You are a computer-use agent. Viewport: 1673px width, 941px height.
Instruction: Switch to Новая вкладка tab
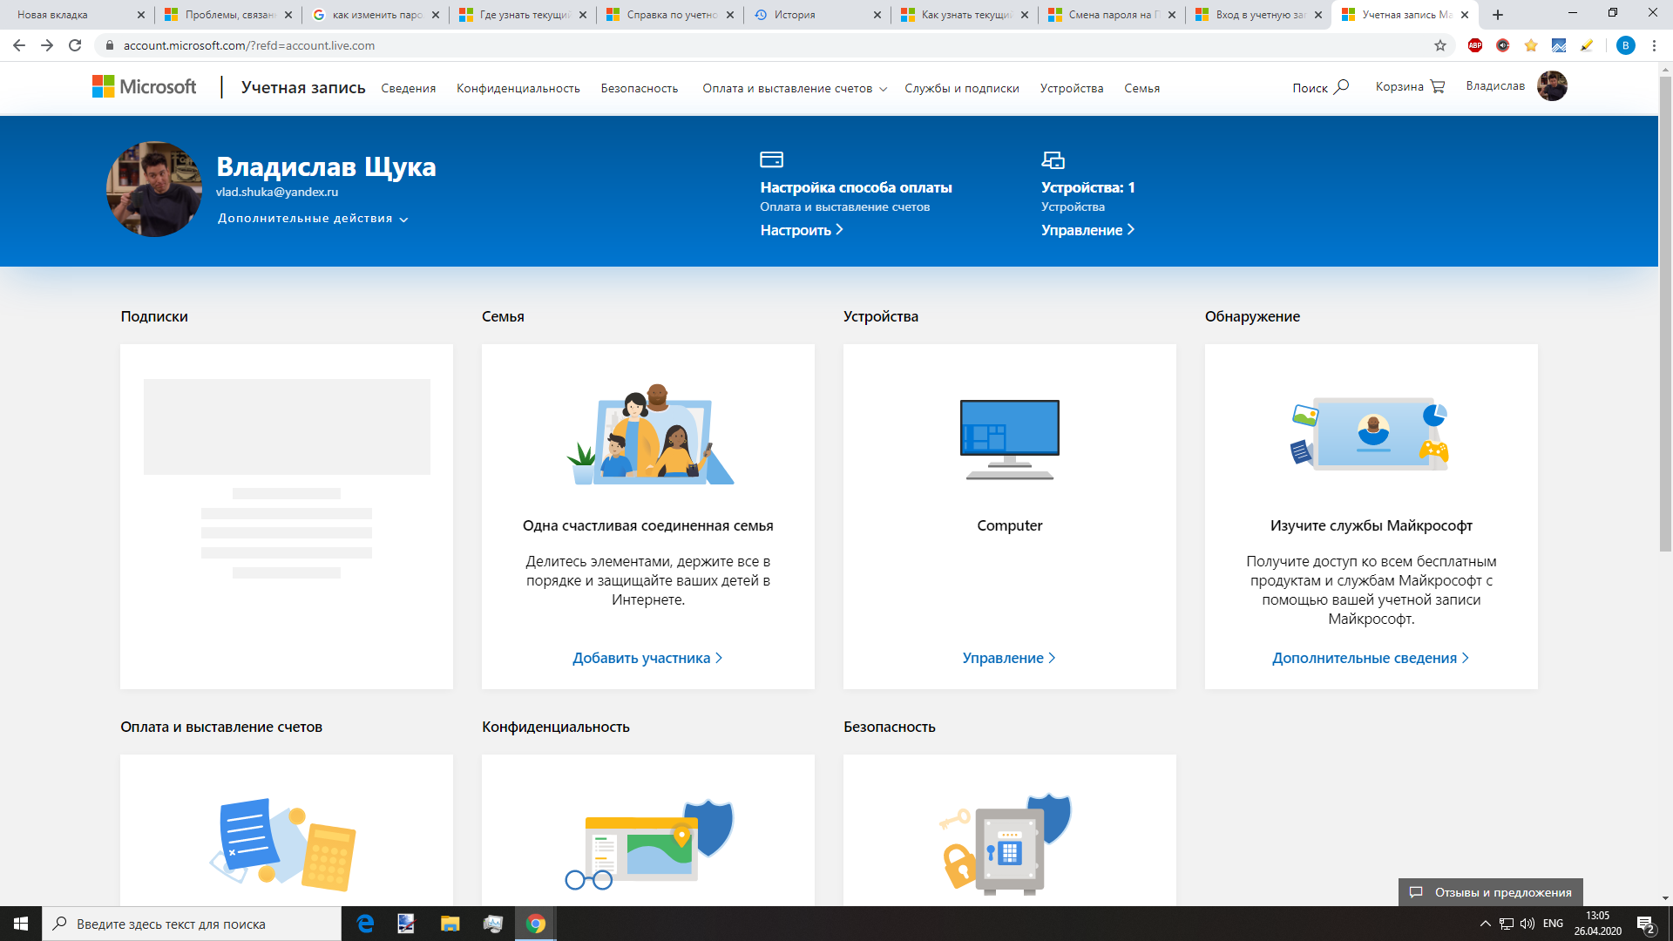[x=72, y=15]
